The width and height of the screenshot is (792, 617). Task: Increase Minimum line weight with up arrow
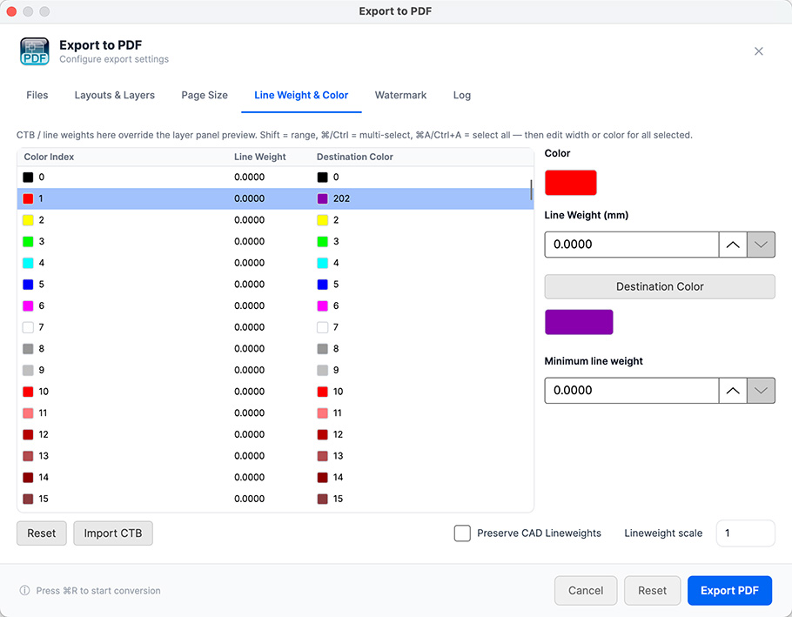[733, 390]
